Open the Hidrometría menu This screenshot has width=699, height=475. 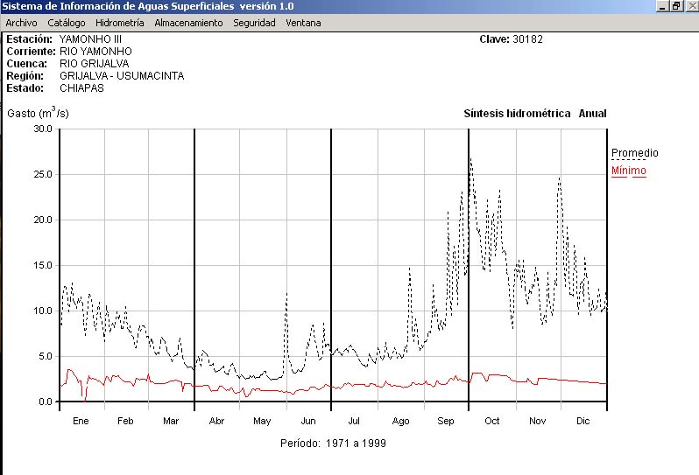point(119,23)
